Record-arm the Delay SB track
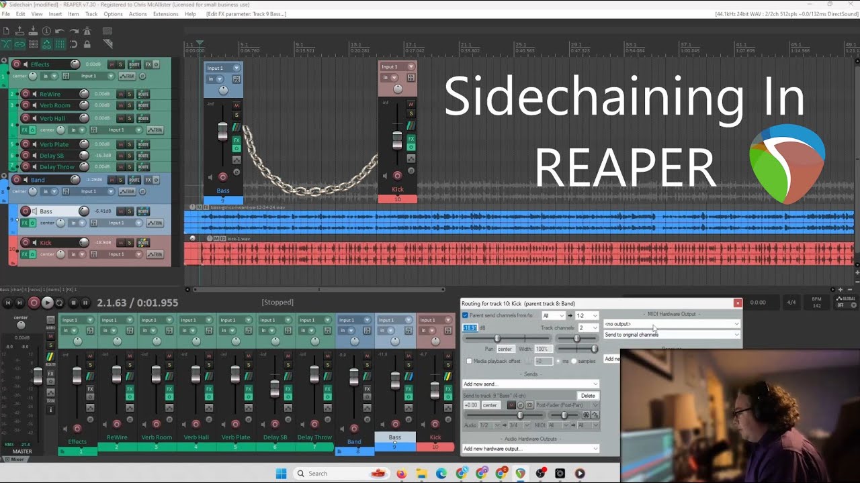 tap(26, 156)
